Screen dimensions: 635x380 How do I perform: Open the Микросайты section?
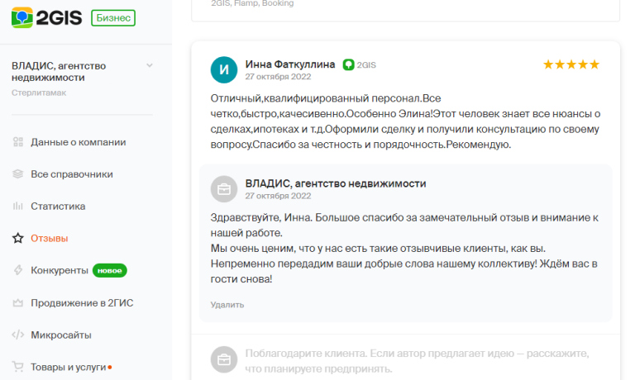[61, 335]
